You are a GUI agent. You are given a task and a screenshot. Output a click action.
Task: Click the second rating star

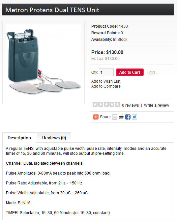[101, 104]
